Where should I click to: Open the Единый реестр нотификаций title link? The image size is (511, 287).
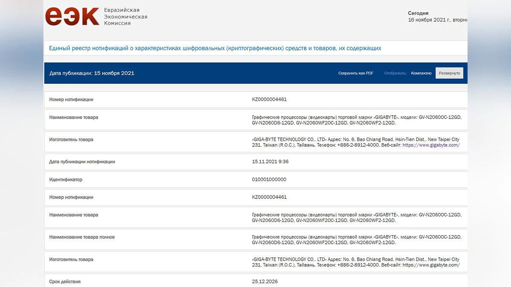tap(215, 48)
